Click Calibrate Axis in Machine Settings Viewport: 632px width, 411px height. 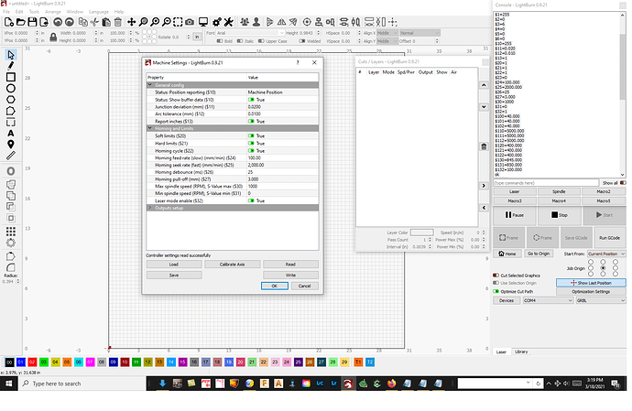click(x=232, y=265)
